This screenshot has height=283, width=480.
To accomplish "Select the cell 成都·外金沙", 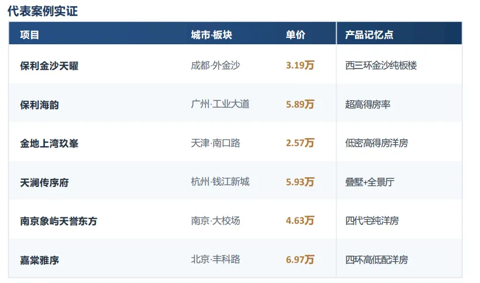I will coord(215,66).
